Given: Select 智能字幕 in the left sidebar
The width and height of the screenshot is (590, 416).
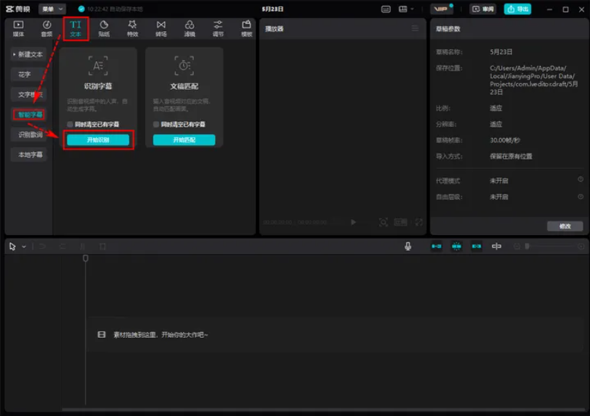Looking at the screenshot, I should point(30,114).
